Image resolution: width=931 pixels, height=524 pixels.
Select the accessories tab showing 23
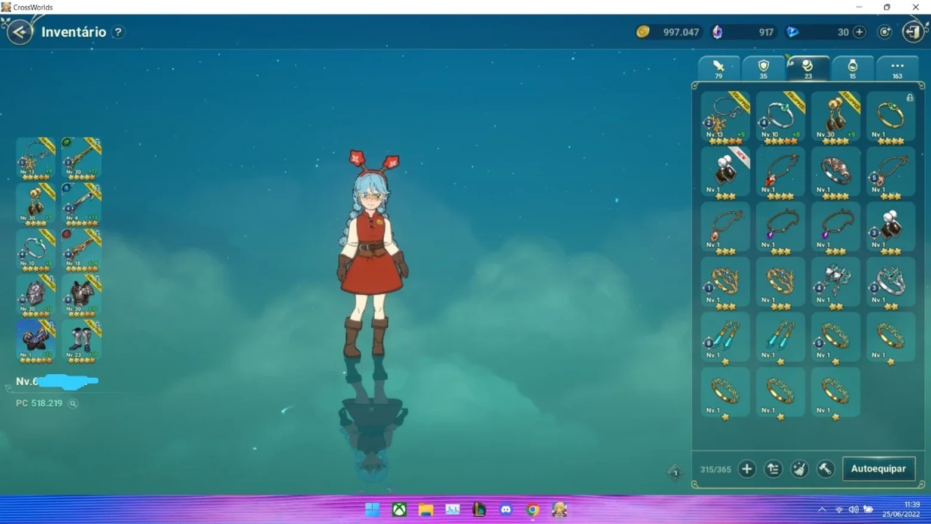(808, 69)
